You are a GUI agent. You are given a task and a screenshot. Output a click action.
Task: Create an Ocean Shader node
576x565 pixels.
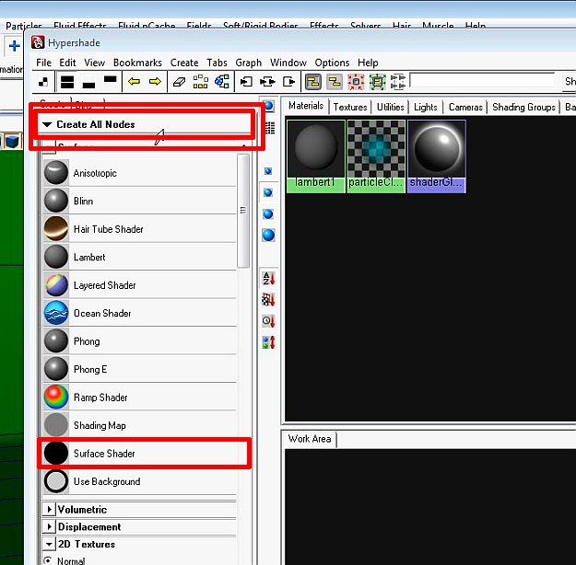click(140, 313)
